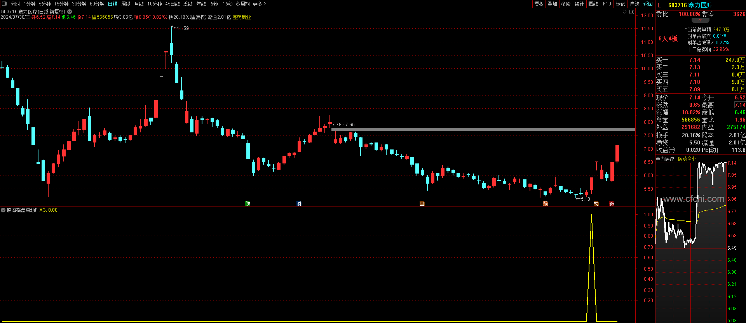The image size is (746, 323).
Task: Click the 医药商业 sector link in the info line
Action: pos(242,17)
